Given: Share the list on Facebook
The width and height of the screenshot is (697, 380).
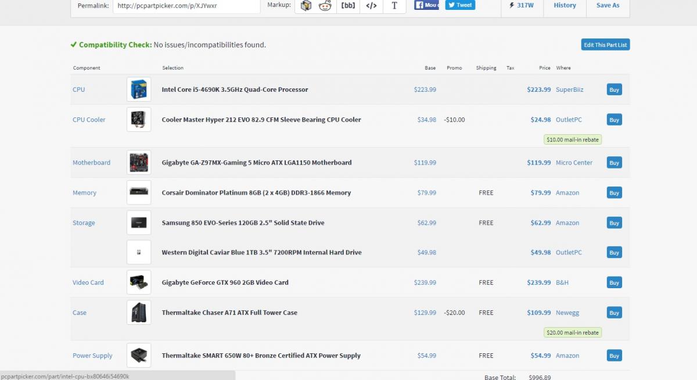Looking at the screenshot, I should pyautogui.click(x=426, y=5).
